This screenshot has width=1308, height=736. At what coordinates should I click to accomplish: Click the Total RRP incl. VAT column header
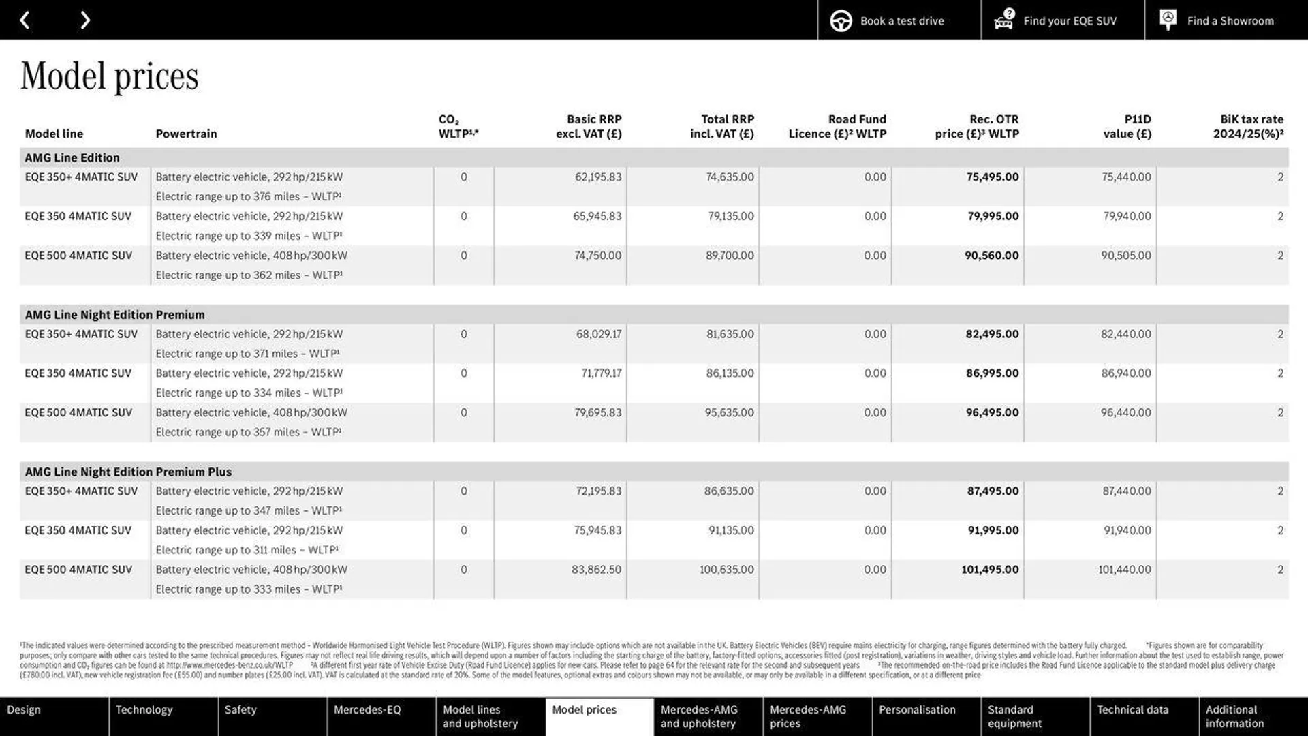point(722,127)
